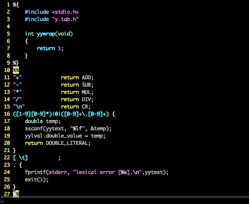Select the yywrap function name
The image size is (249, 204).
[46, 34]
